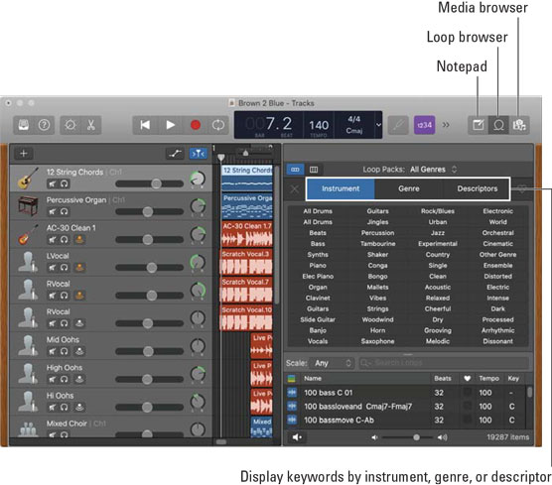This screenshot has width=552, height=485.
Task: Add a new track with plus button
Action: 24,154
